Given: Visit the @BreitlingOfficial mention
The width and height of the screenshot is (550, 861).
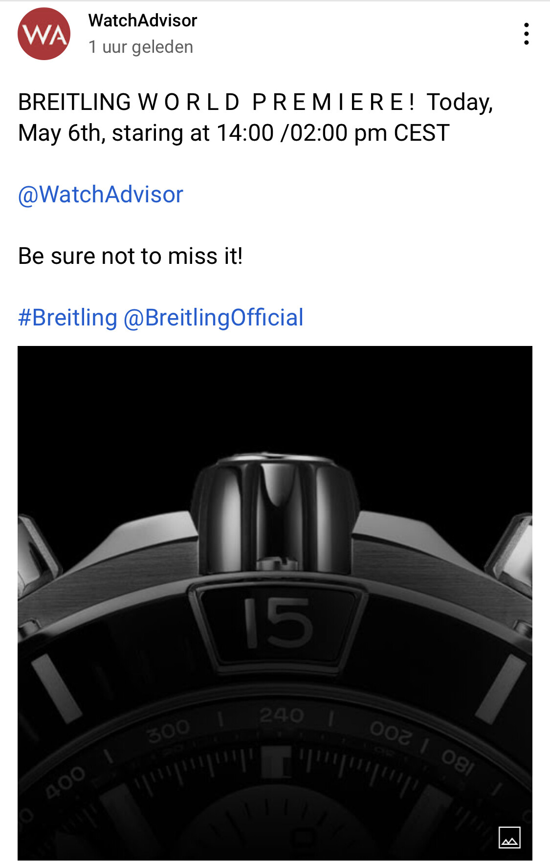Looking at the screenshot, I should click(214, 318).
